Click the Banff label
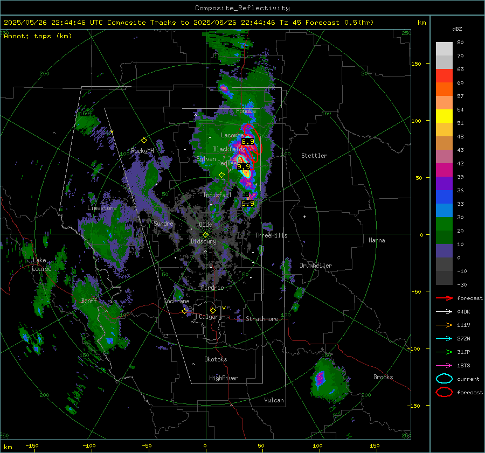 pyautogui.click(x=89, y=300)
